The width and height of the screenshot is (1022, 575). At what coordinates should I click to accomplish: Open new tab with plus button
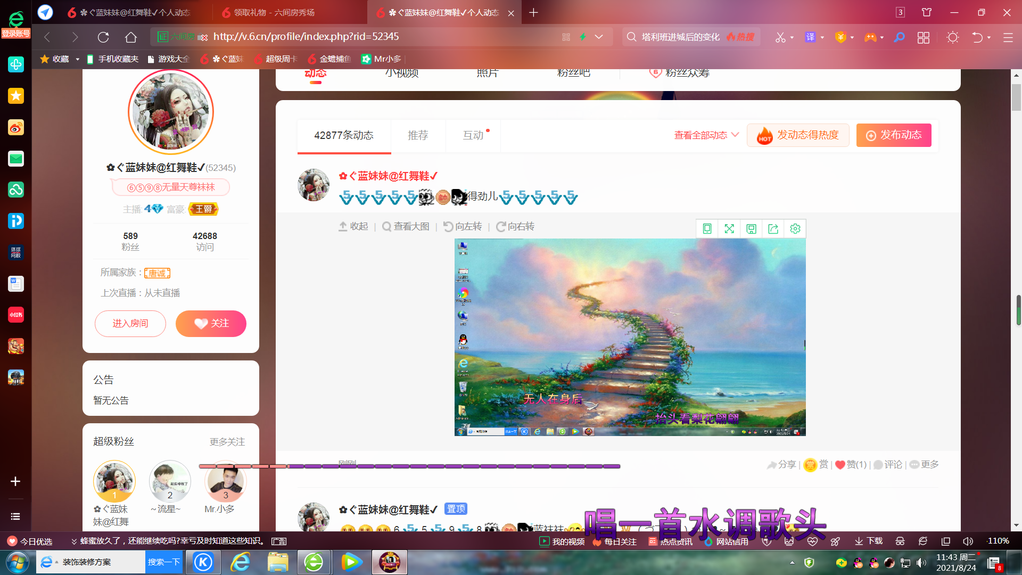pyautogui.click(x=533, y=12)
